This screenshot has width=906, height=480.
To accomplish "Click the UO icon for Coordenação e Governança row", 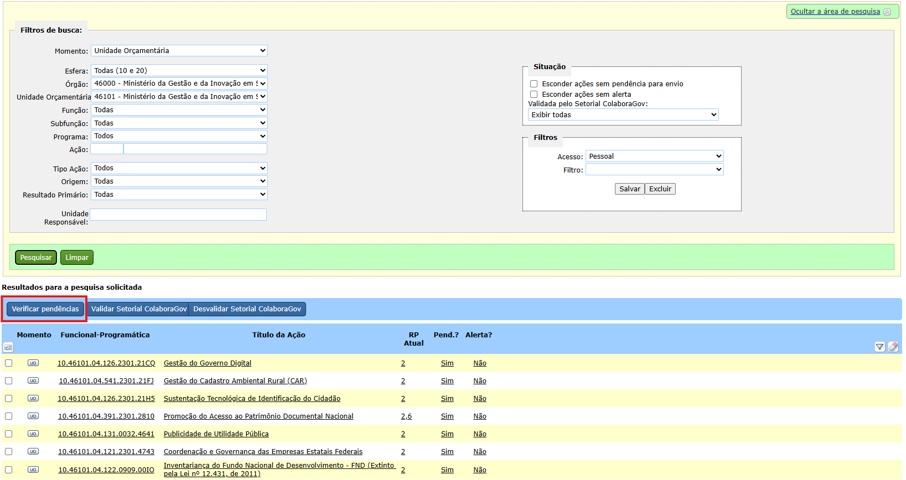I will click(33, 452).
